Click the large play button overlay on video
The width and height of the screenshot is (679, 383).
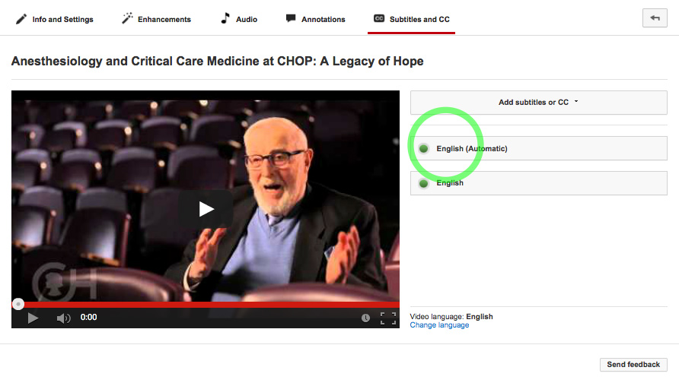[206, 209]
